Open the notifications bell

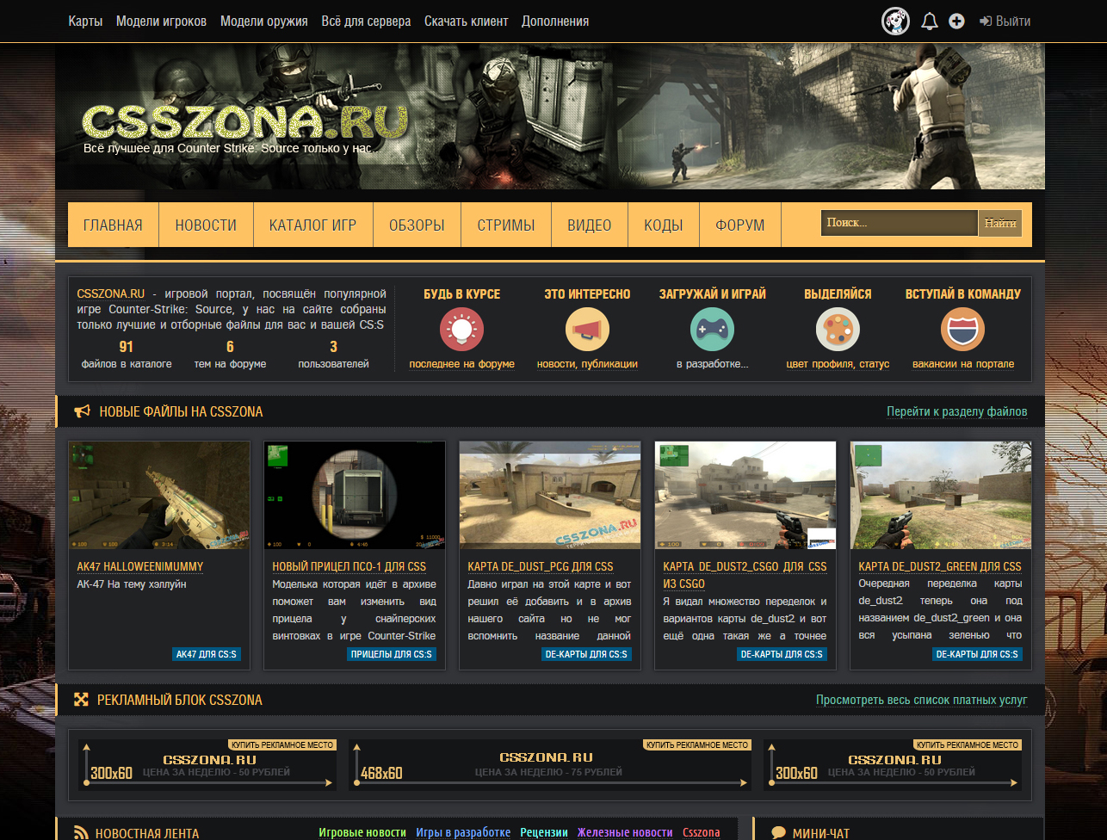coord(930,22)
